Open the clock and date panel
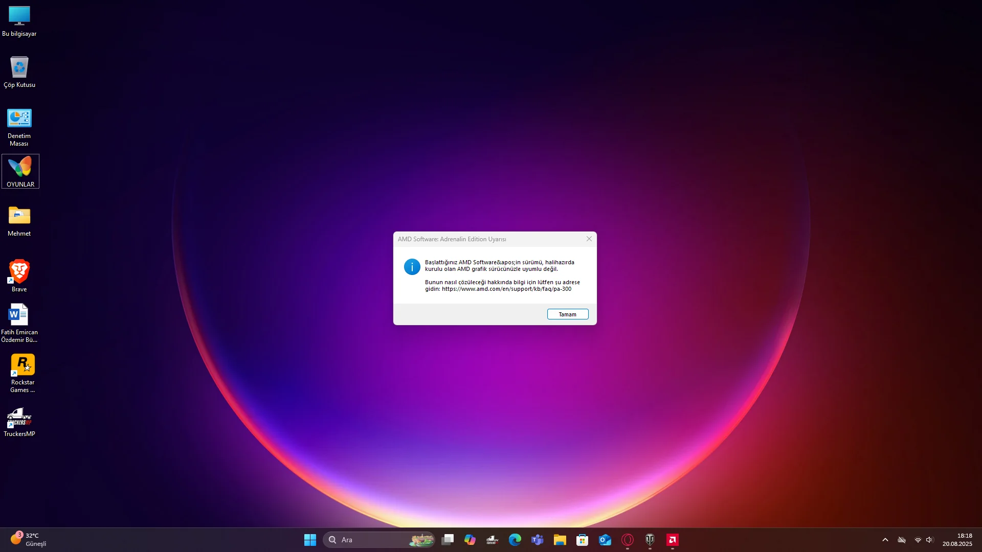Viewport: 982px width, 552px height. (x=957, y=540)
